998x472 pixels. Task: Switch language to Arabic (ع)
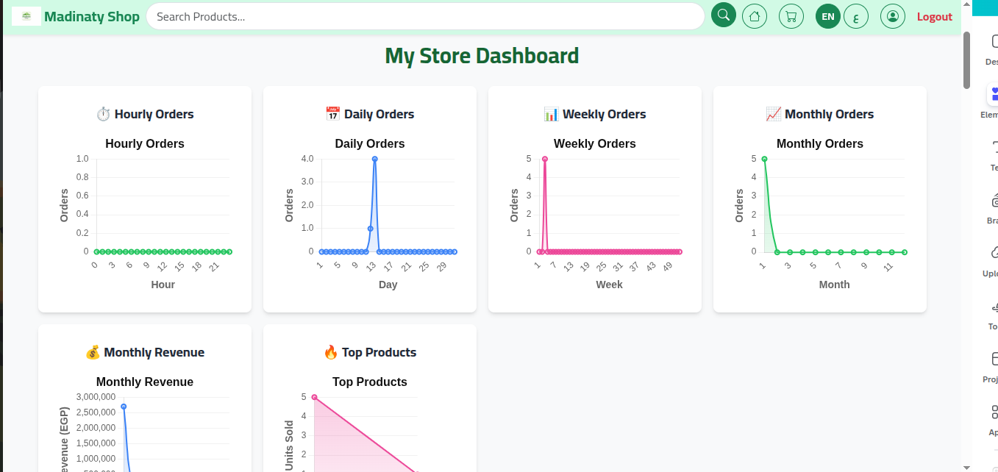pos(856,16)
